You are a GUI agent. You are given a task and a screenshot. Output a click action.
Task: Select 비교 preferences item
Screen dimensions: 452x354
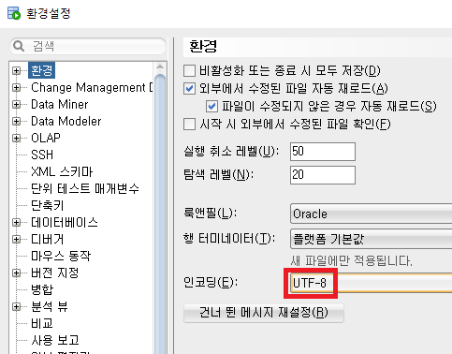(x=42, y=323)
